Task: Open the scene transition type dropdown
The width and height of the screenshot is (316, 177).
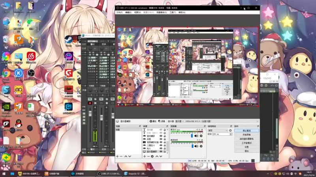Action: pos(218,131)
